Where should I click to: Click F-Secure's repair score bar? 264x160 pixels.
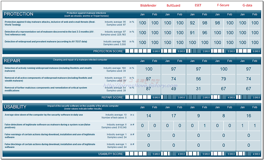(219, 97)
